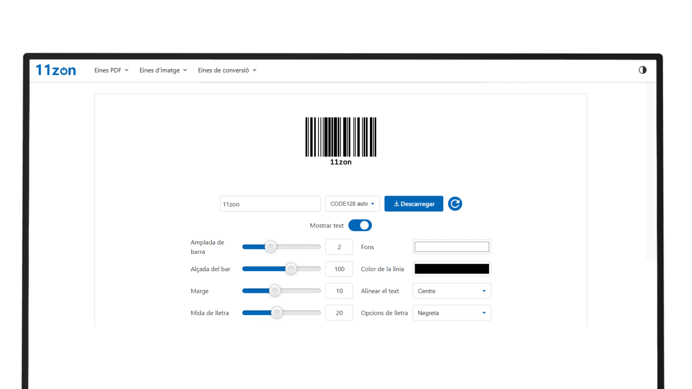
Task: Click the Mida de lletra slider
Action: 281,313
